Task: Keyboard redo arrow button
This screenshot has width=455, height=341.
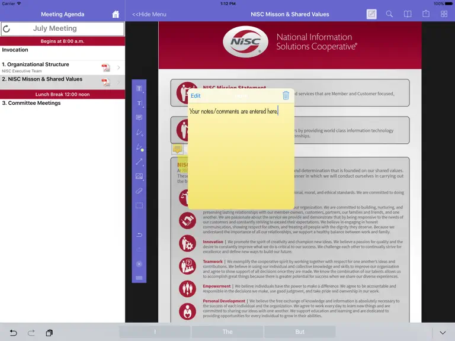Action: pyautogui.click(x=31, y=333)
